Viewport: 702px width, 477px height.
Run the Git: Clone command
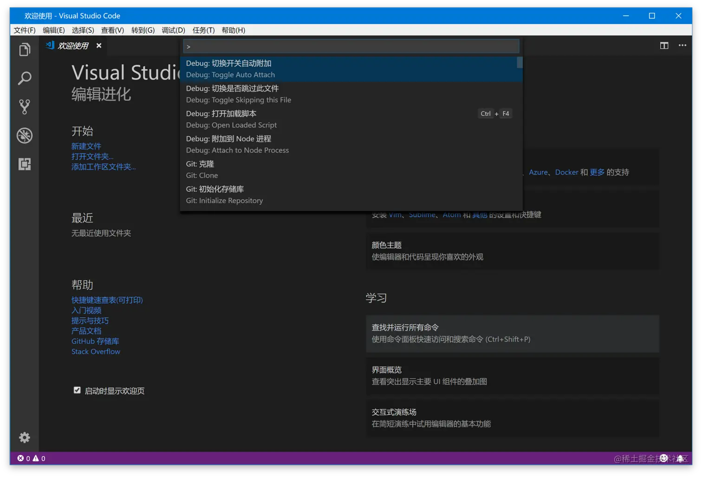[351, 170]
